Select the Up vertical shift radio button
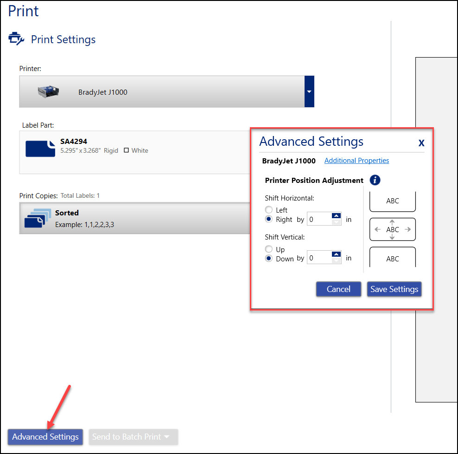Image resolution: width=458 pixels, height=454 pixels. 269,250
